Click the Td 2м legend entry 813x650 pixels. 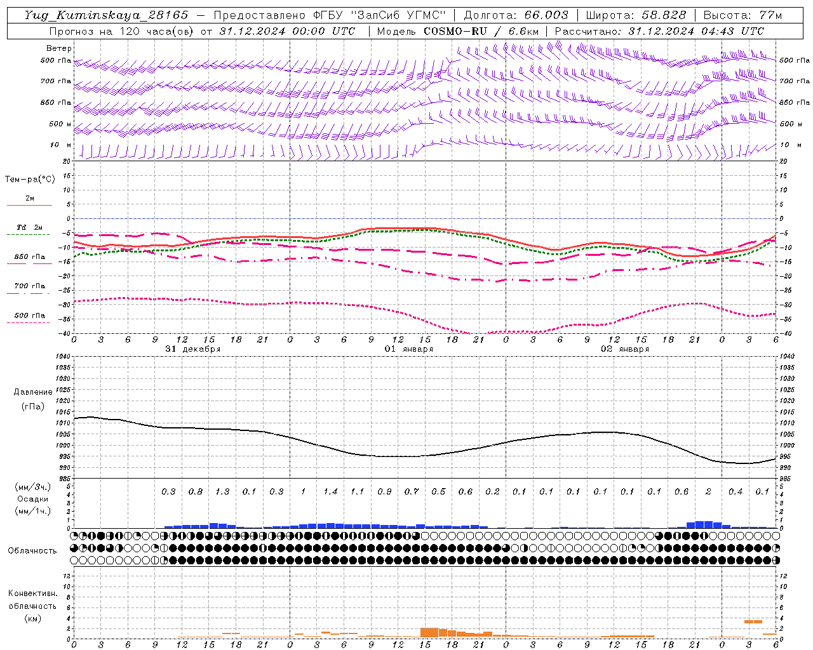[29, 227]
